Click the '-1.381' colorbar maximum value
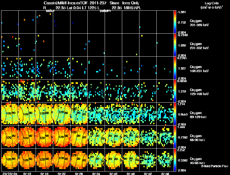 (x=181, y=12)
